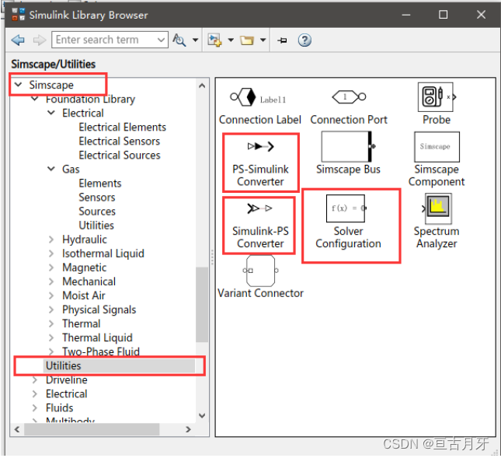Select Sources under Gas
Screen dimensions: 501x458
tap(97, 212)
